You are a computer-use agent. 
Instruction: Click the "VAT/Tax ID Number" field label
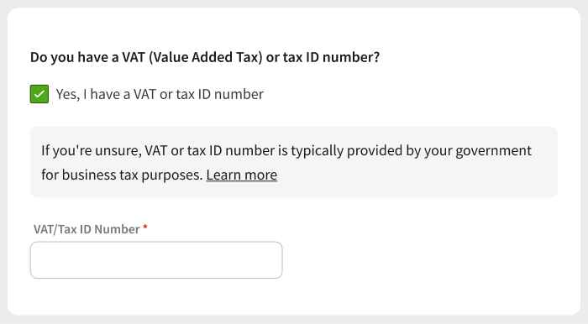pyautogui.click(x=87, y=229)
